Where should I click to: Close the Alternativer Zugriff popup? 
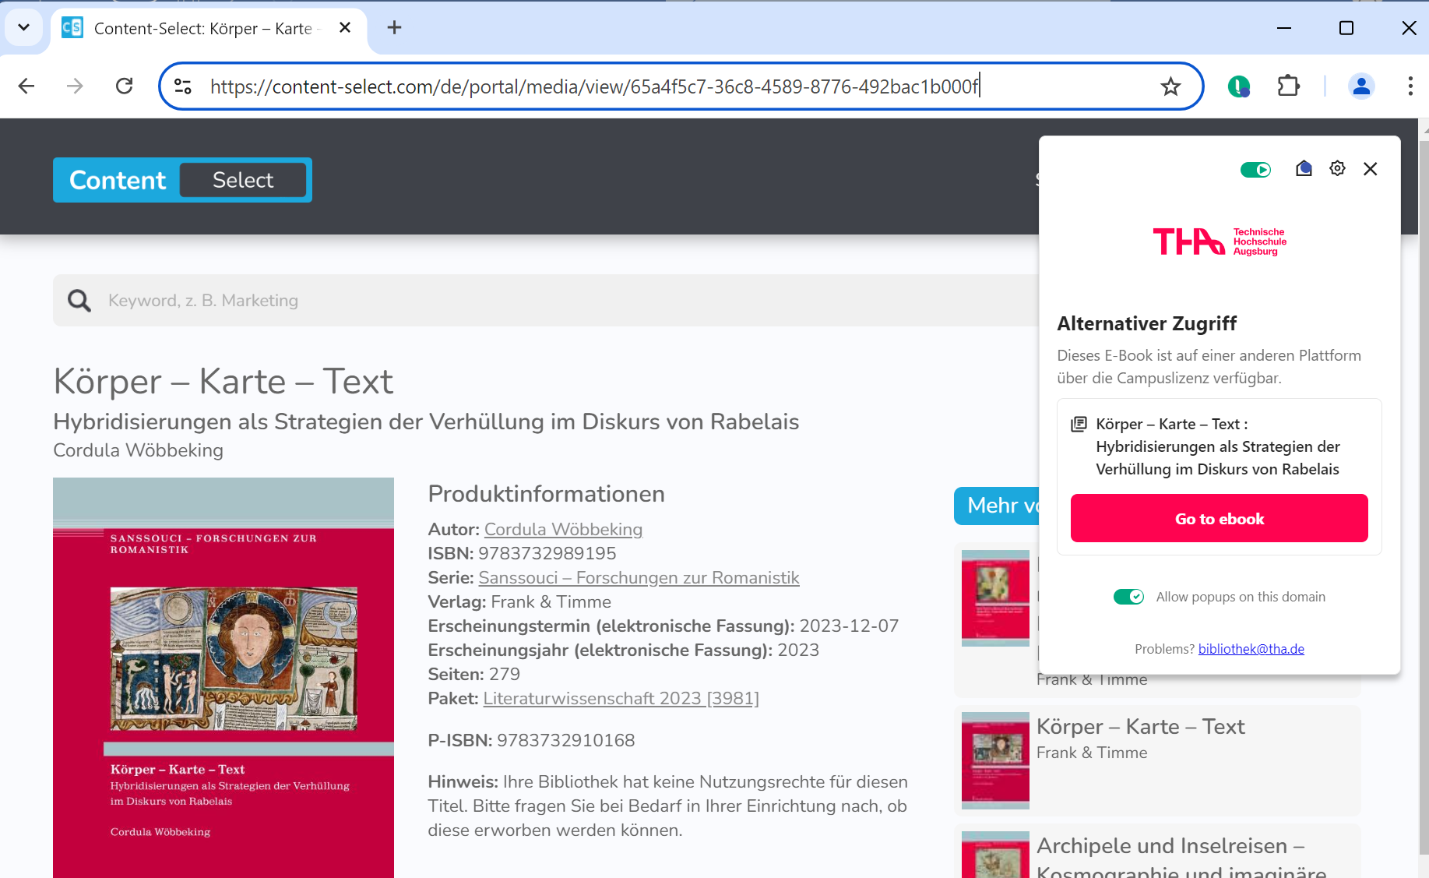(1371, 169)
